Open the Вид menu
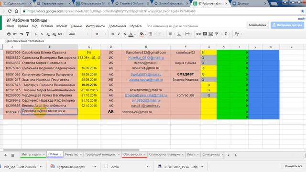Viewport: 306px width, 172px height. coord(34,26)
